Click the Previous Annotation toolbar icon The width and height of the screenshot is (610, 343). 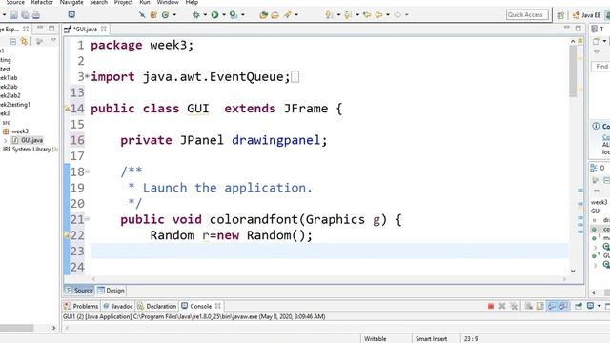pyautogui.click(x=348, y=15)
